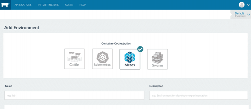Click the Name input field
Viewport: 251px width, 109px height.
coord(74,96)
